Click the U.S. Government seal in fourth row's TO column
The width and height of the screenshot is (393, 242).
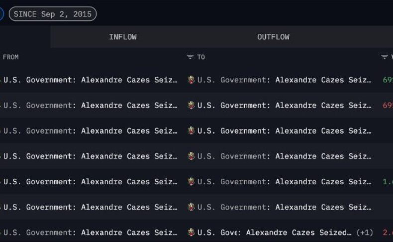point(191,156)
